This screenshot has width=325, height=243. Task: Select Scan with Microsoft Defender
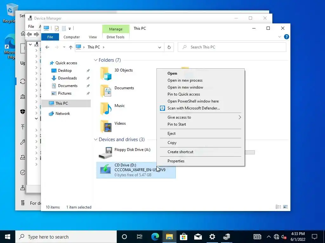194,108
